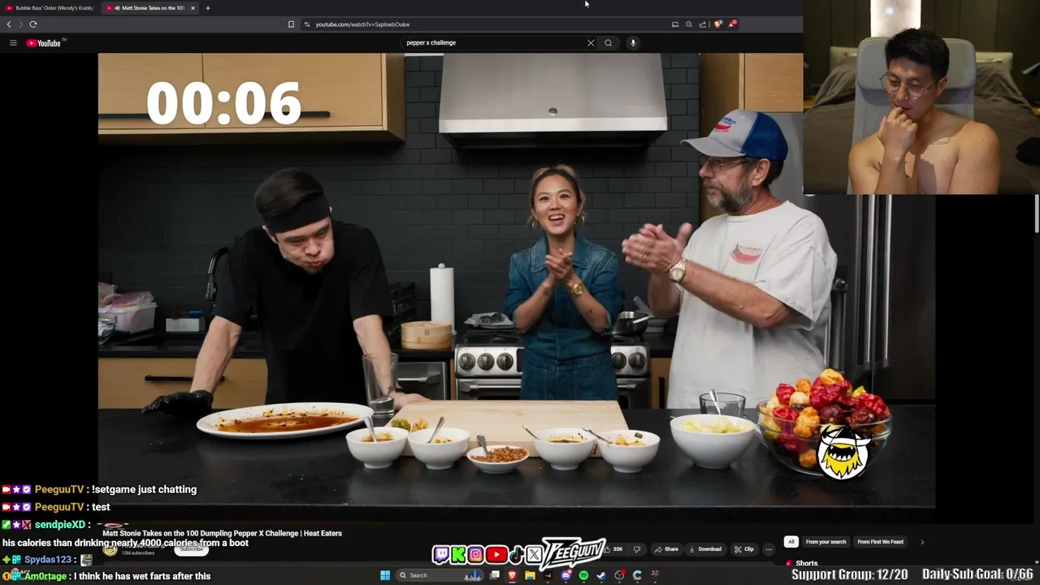Subscribe to the channel via Subscribe button
This screenshot has height=585, width=1040.
tap(192, 549)
